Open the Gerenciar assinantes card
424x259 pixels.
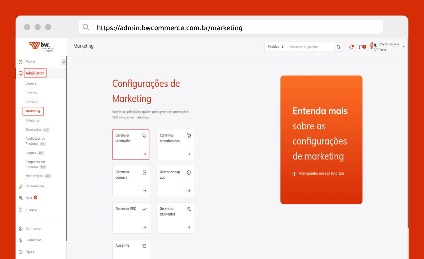pos(175,218)
